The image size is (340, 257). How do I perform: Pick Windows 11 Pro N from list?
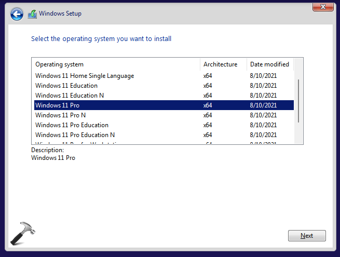click(x=60, y=115)
